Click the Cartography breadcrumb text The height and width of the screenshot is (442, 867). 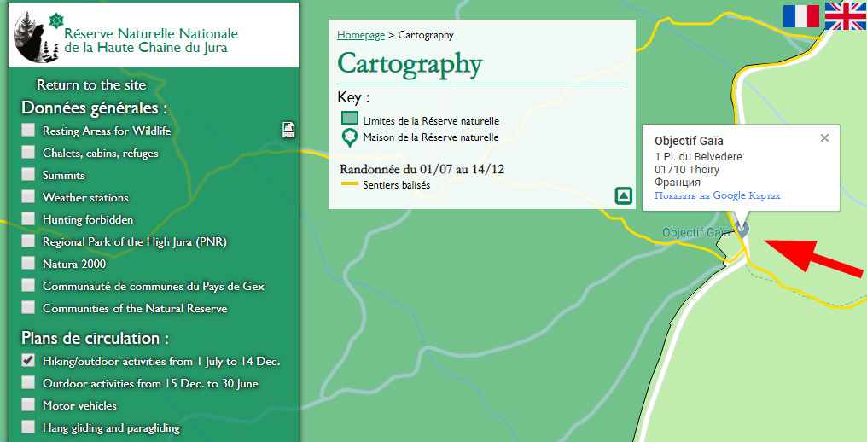pos(426,35)
